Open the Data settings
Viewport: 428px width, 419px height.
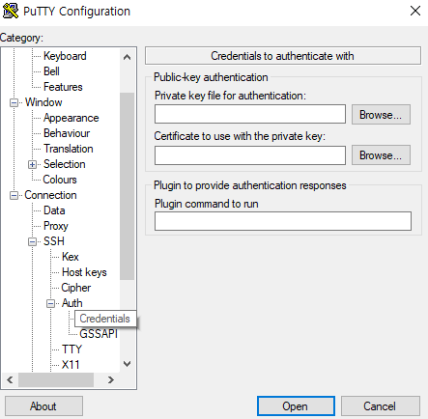point(54,210)
